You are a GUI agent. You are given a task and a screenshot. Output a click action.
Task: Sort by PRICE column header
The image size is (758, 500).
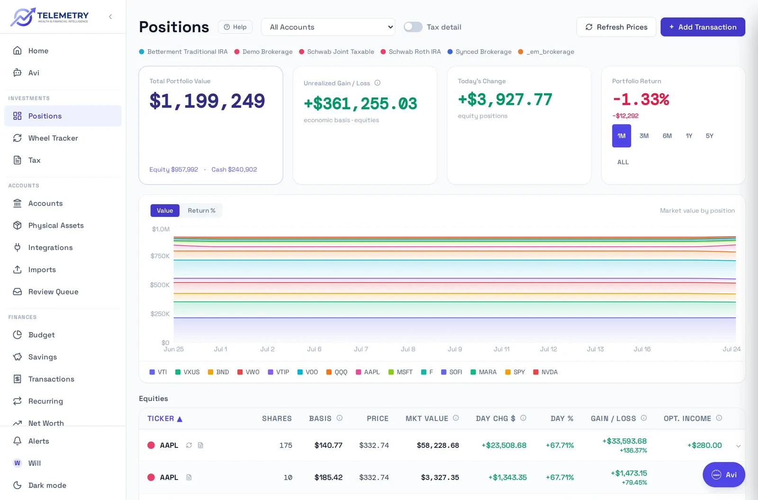(378, 419)
